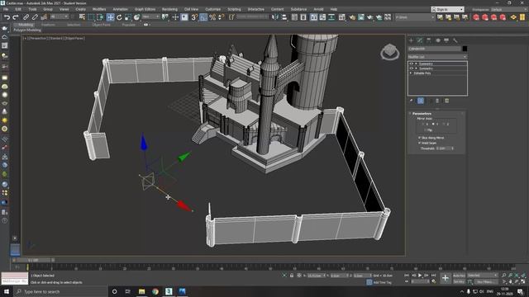Activate the Select and Link tool
529x297 pixels.
click(x=26, y=17)
